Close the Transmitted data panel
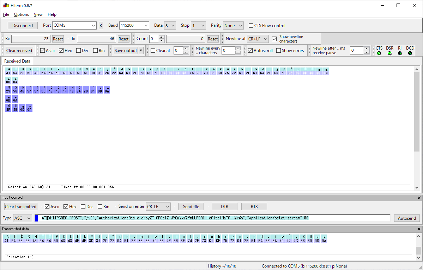423x270 pixels. (419, 229)
